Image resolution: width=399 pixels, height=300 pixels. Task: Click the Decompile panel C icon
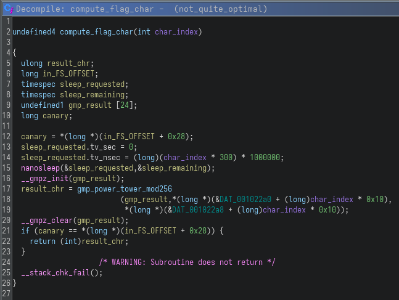tap(9, 9)
